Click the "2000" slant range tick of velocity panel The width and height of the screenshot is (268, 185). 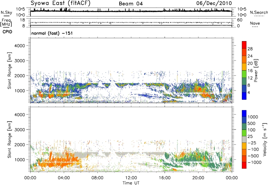coord(19,145)
